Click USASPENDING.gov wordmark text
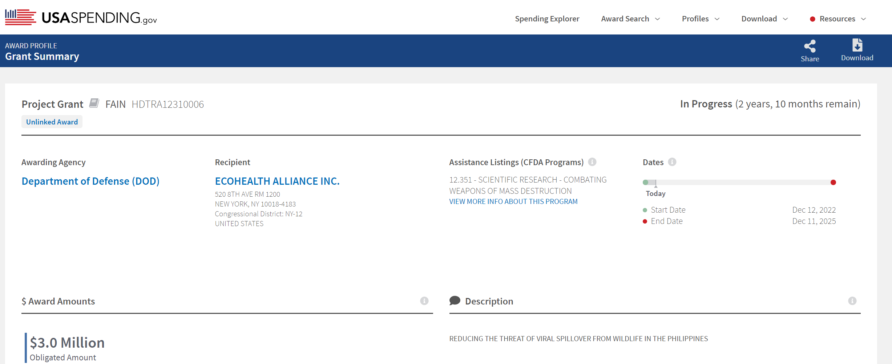892x364 pixels. coord(99,18)
